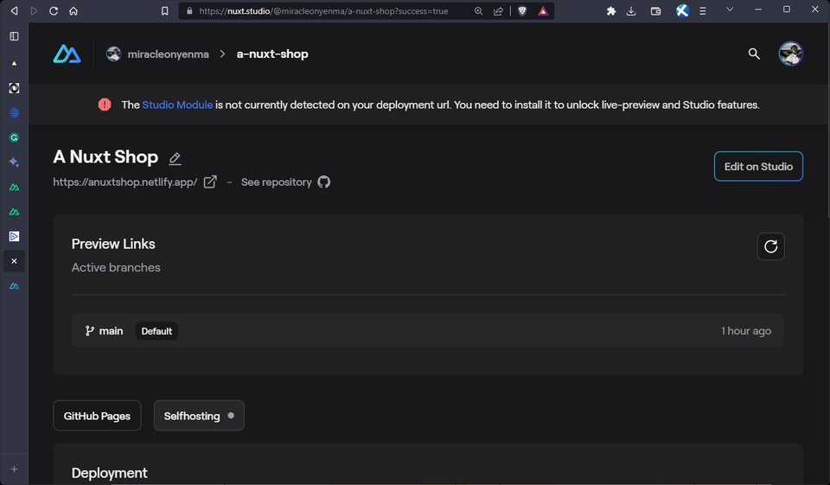The image size is (830, 485).
Task: Choose Selfhosting deployment option
Action: (199, 416)
